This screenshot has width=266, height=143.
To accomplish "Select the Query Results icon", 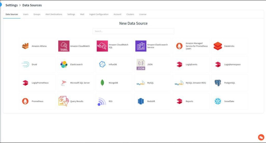I will [64, 101].
